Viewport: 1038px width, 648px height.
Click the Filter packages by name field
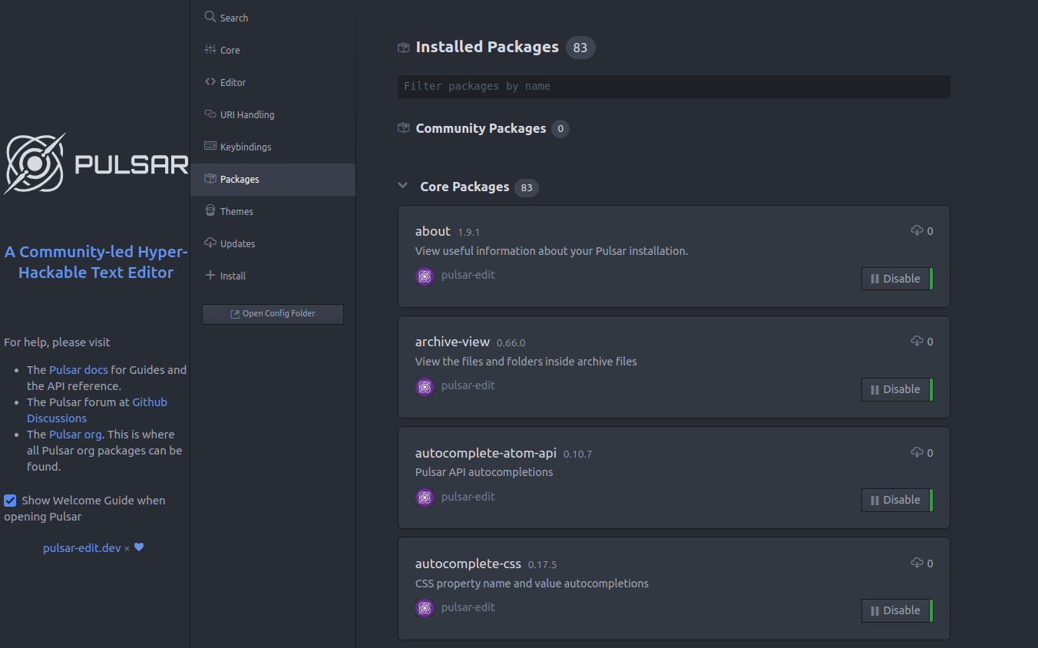point(674,87)
